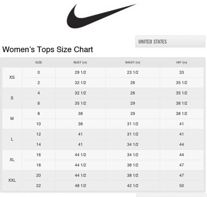Click the hip value 50 cell
207x197 pixels.
181,186
